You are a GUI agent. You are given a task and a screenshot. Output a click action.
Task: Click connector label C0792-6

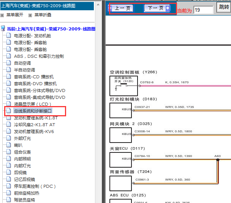pos(147,82)
